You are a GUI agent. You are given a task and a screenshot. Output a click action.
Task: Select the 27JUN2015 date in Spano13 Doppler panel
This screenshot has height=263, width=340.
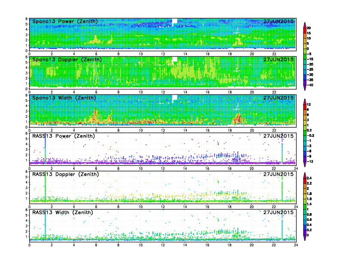[x=279, y=59]
